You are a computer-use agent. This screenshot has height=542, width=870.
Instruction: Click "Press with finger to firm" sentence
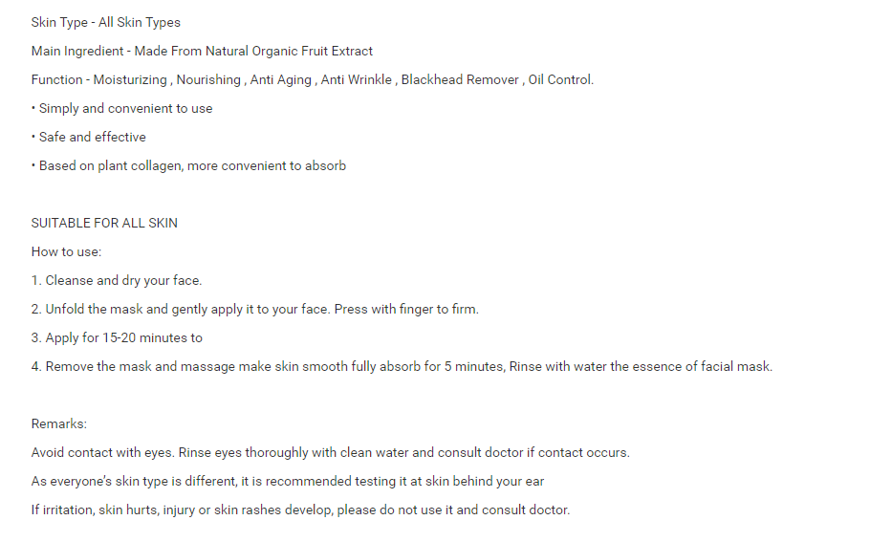[406, 309]
